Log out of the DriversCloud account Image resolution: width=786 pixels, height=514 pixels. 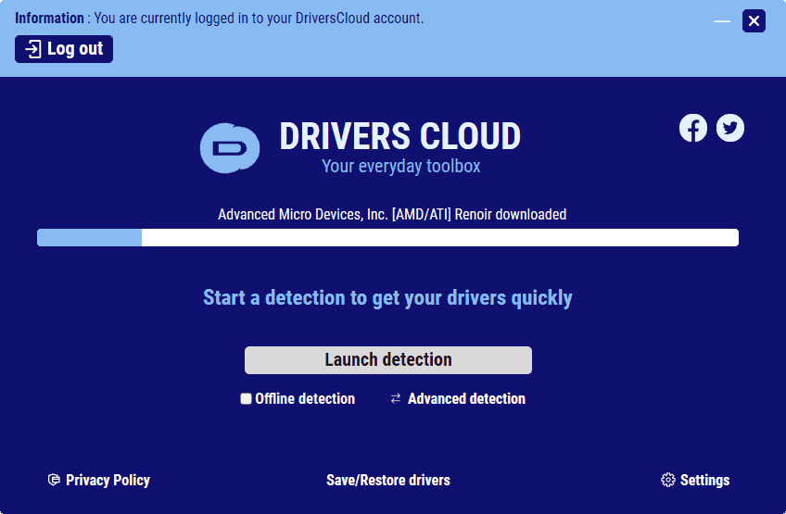click(64, 49)
